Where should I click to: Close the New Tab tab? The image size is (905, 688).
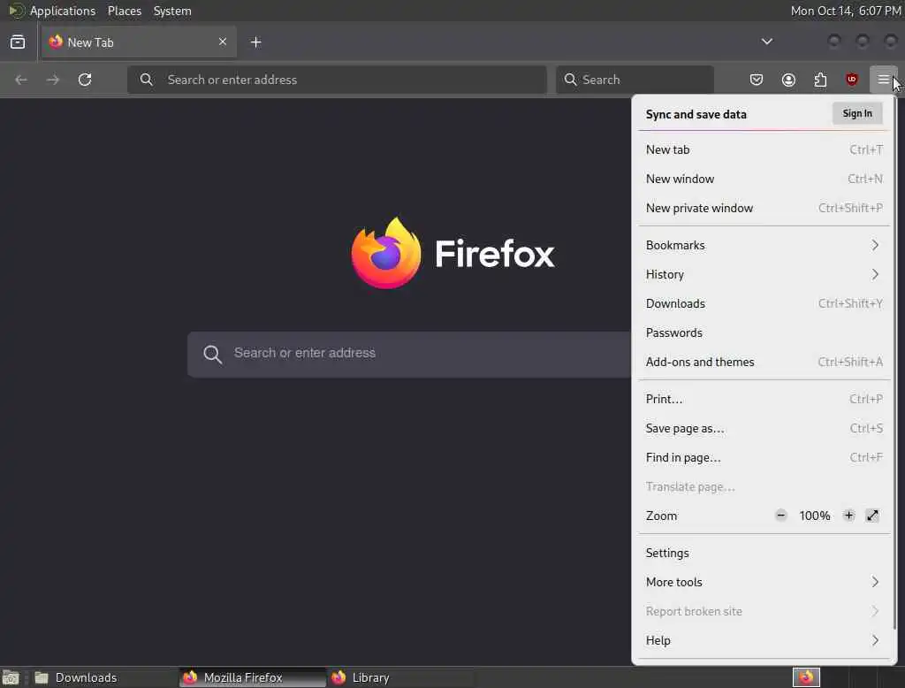point(223,42)
